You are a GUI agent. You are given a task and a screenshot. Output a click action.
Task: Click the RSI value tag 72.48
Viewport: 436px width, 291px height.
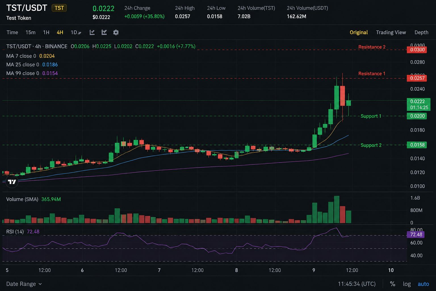coord(416,234)
